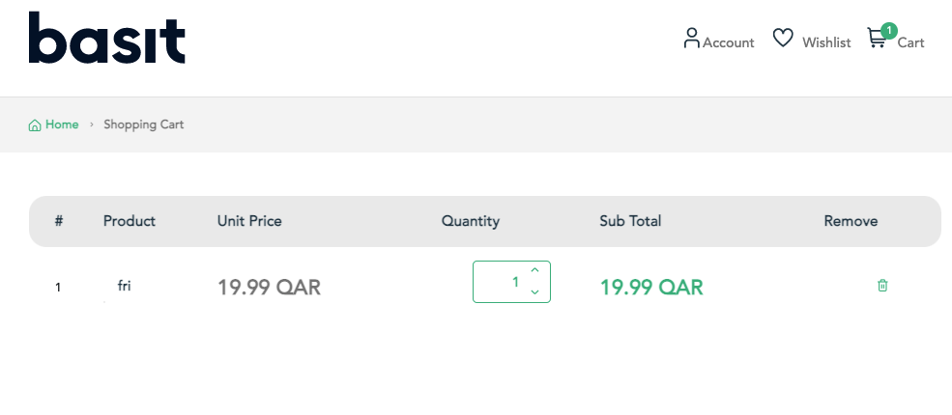Click the green 19.99 QAR subtotal

tap(651, 288)
